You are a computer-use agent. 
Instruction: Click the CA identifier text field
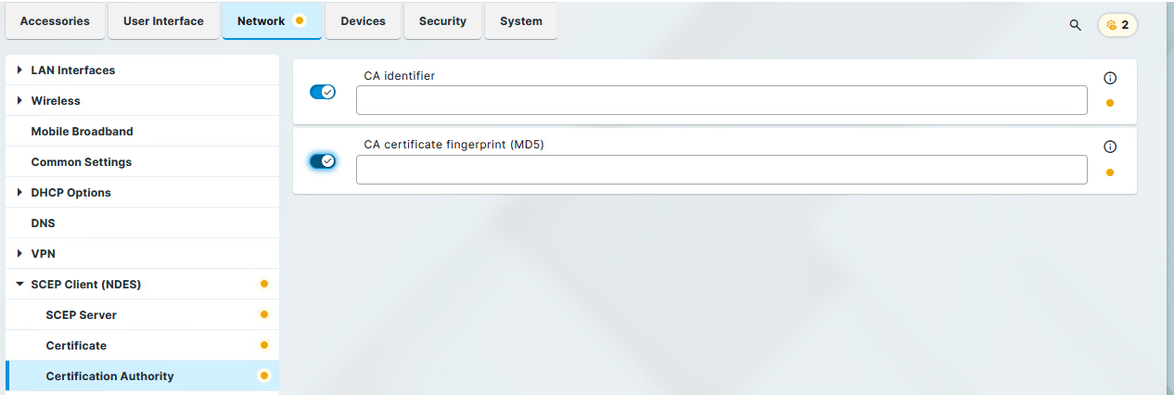[721, 100]
